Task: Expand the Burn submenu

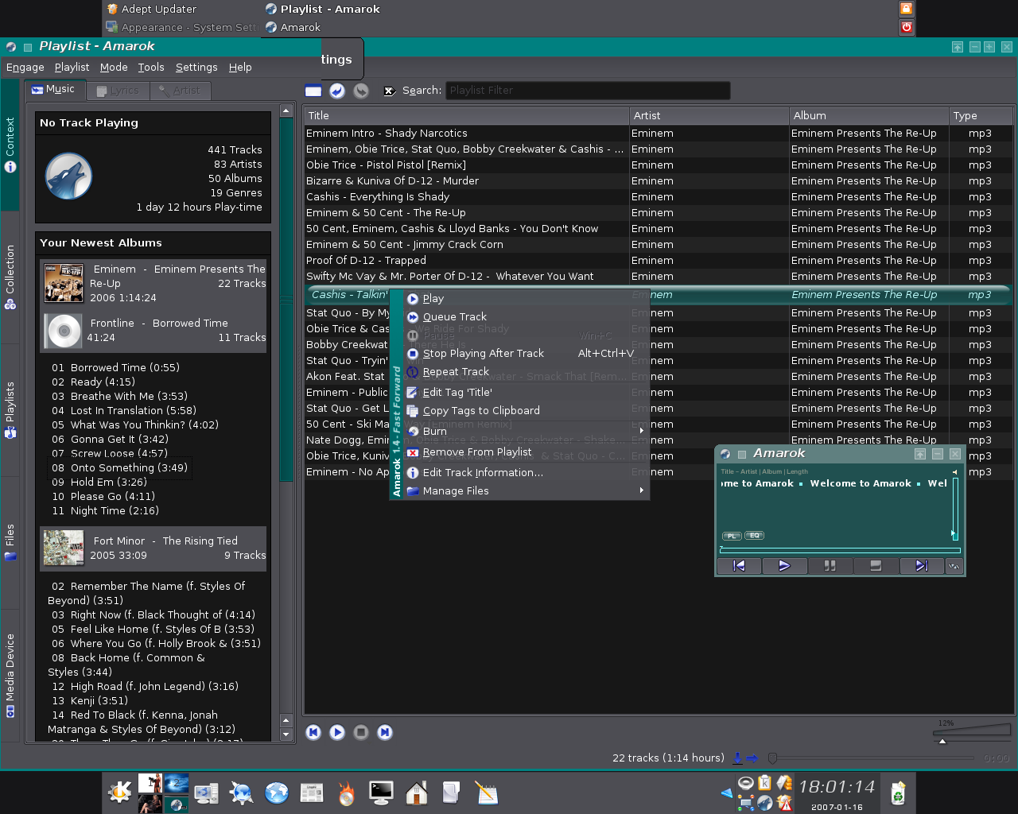Action: pyautogui.click(x=526, y=431)
